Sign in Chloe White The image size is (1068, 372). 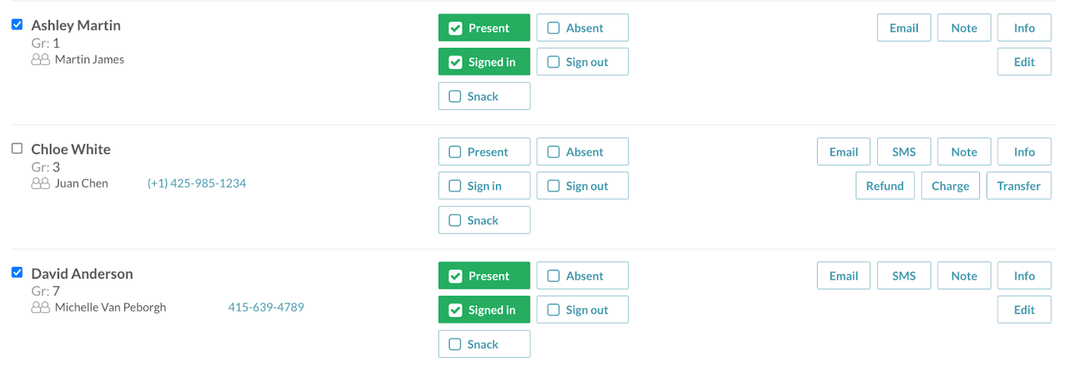point(484,186)
